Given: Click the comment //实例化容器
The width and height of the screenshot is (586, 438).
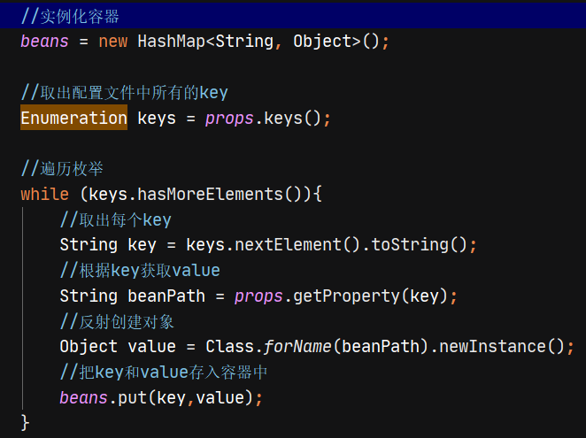Looking at the screenshot, I should (x=70, y=17).
